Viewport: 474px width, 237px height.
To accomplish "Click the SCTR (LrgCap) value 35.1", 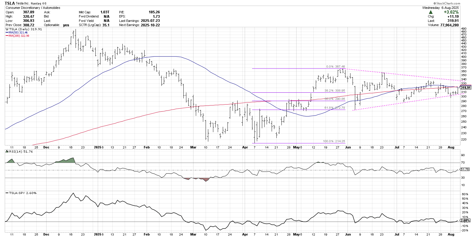I will coord(106,25).
